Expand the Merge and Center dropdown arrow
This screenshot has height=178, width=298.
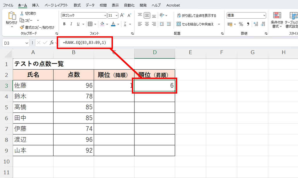pyautogui.click(x=219, y=24)
